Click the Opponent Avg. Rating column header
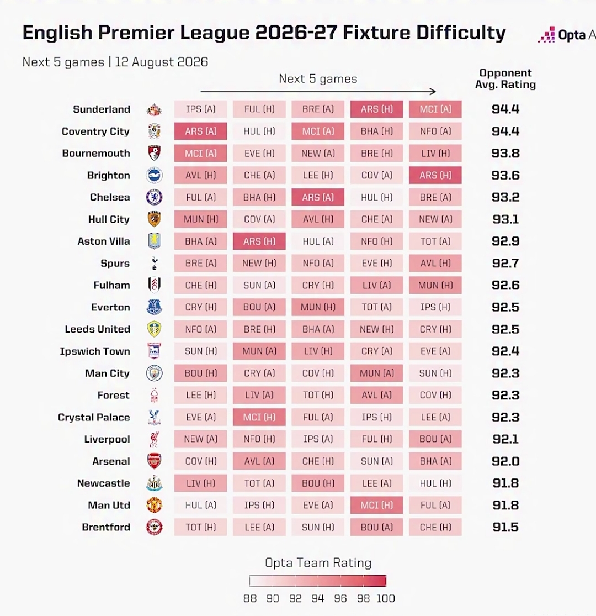This screenshot has height=616, width=596. [x=505, y=78]
